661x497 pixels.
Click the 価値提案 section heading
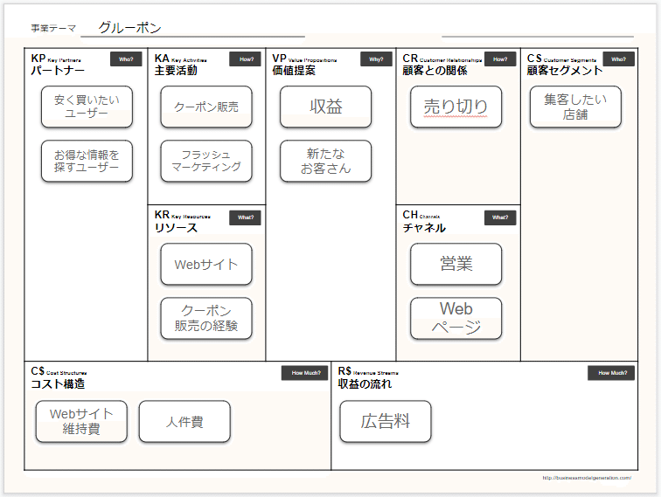[x=294, y=71]
